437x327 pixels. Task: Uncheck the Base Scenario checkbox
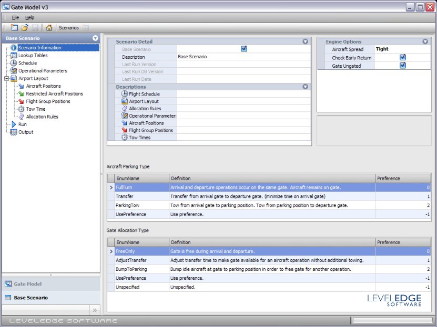pos(244,49)
